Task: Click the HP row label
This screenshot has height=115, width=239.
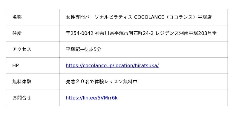Action: [x=16, y=65]
